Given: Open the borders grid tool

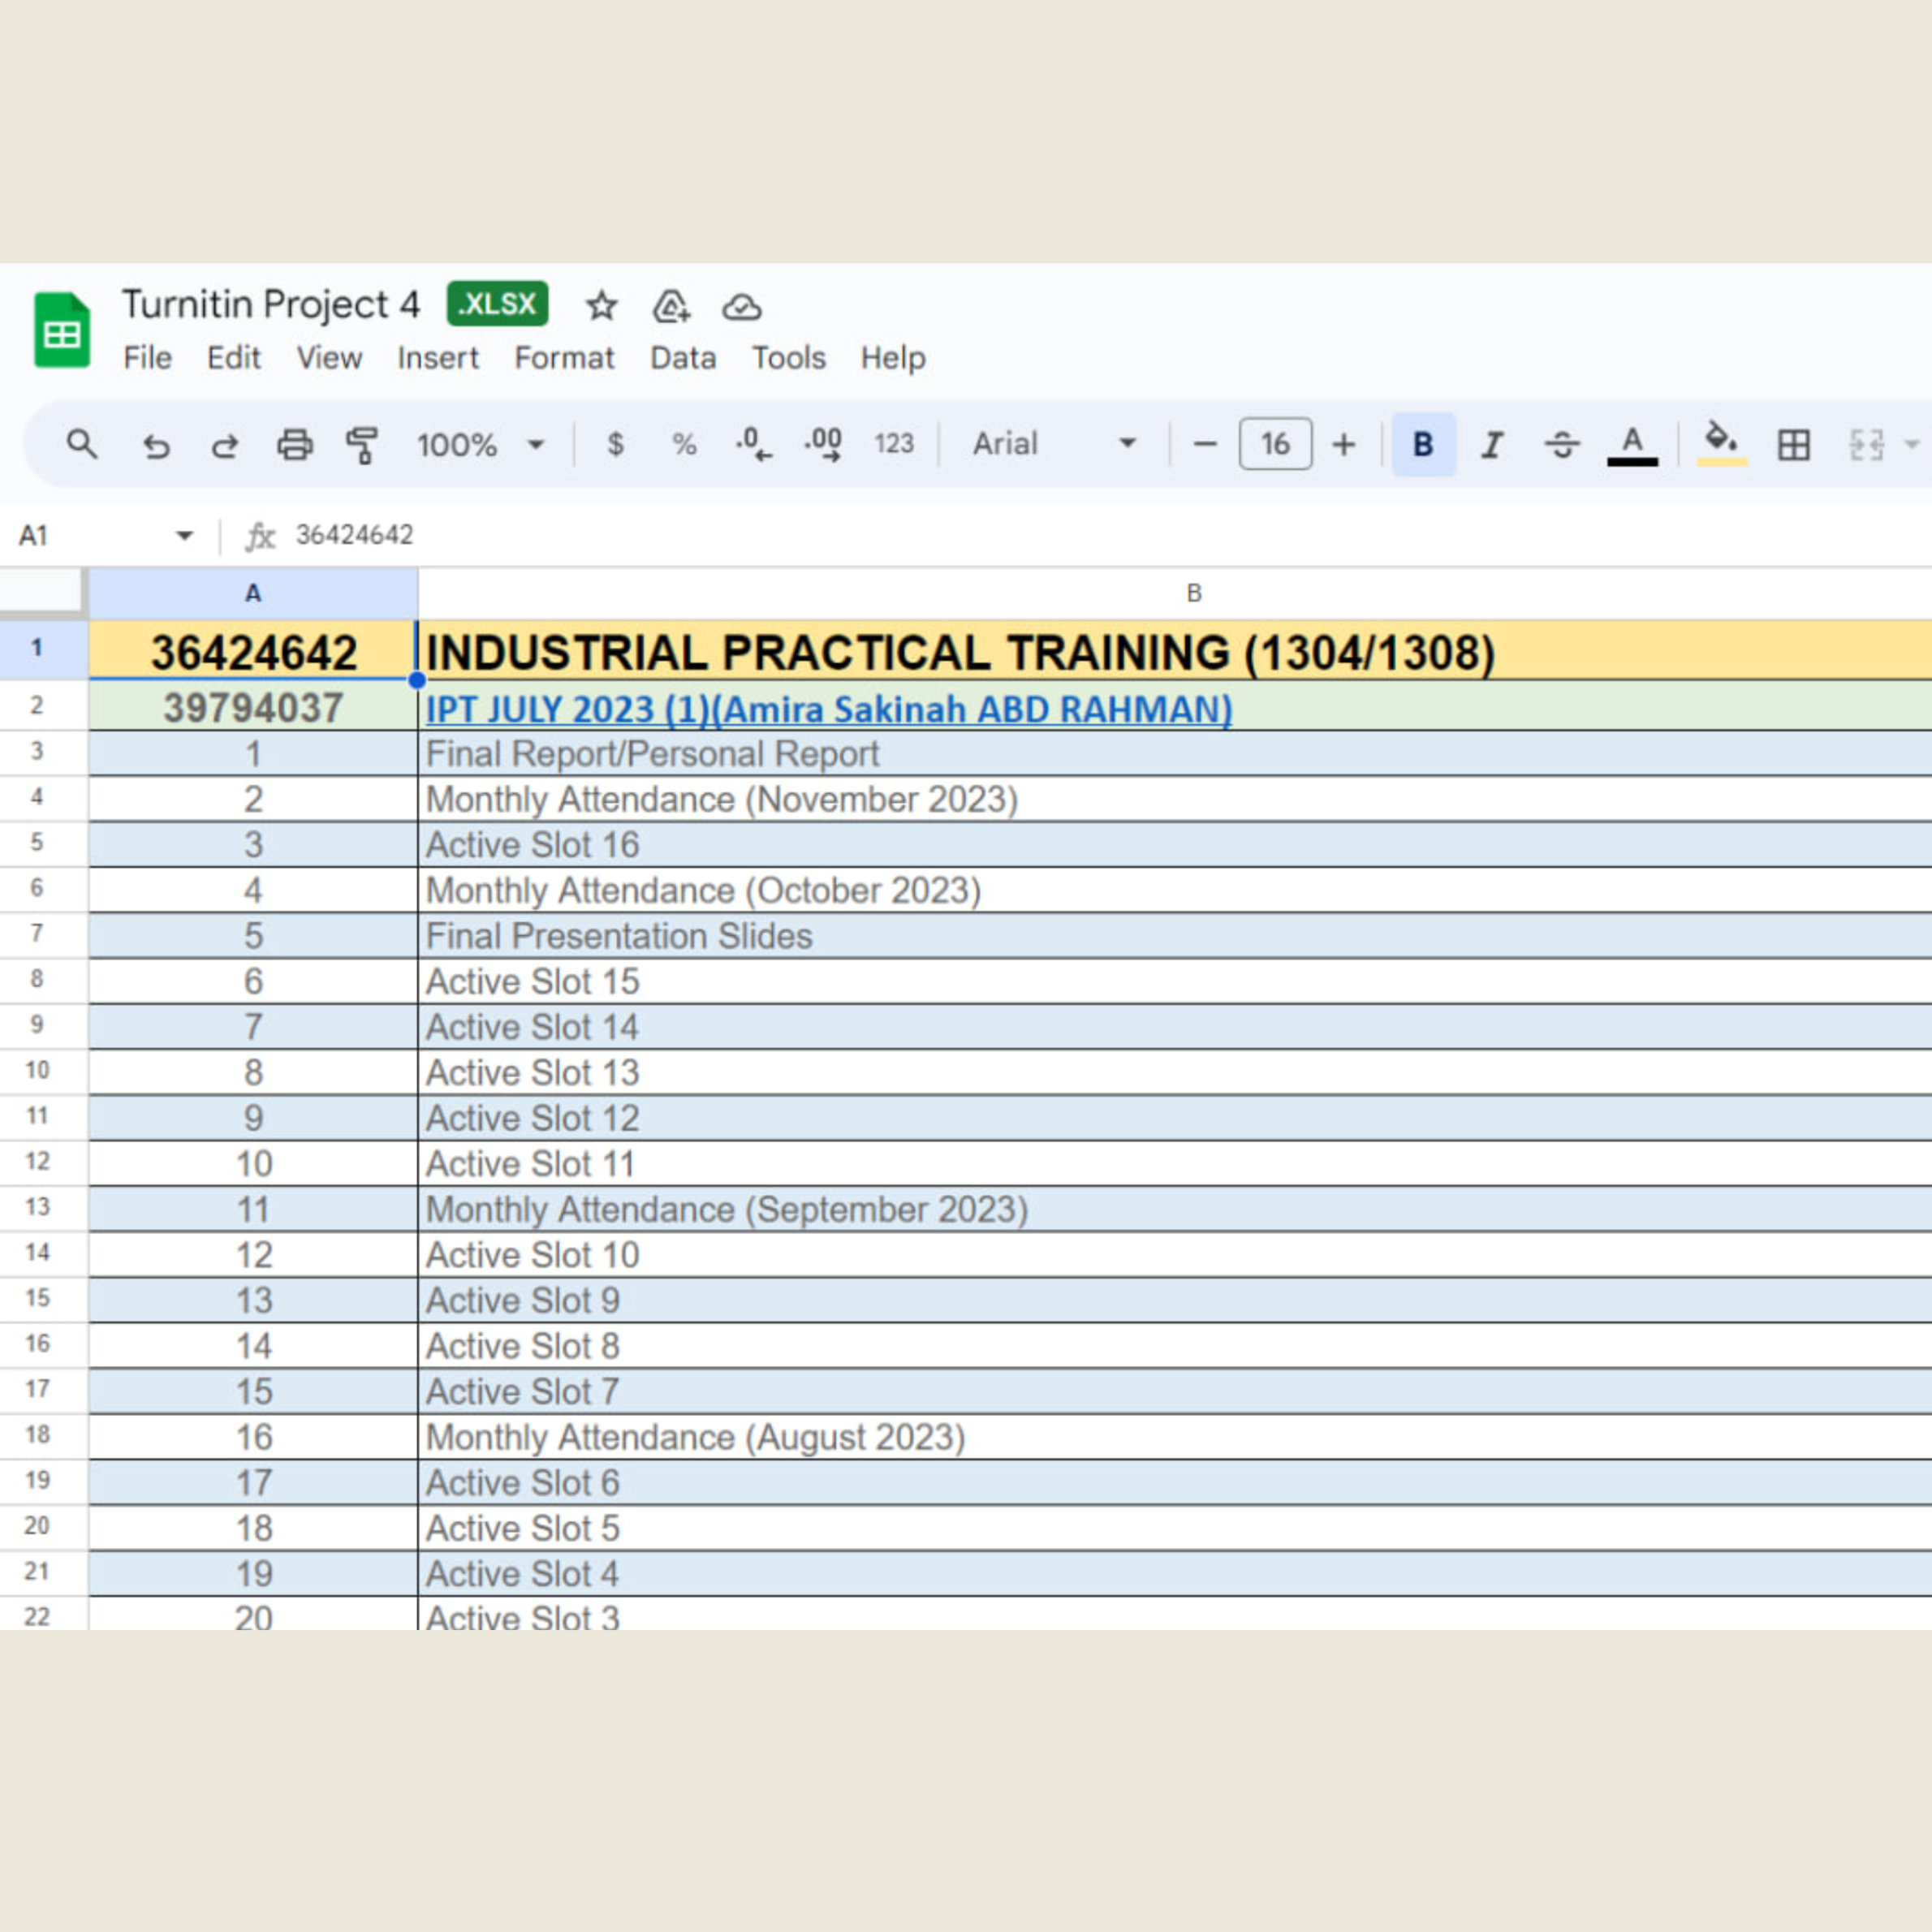Looking at the screenshot, I should coord(1793,444).
